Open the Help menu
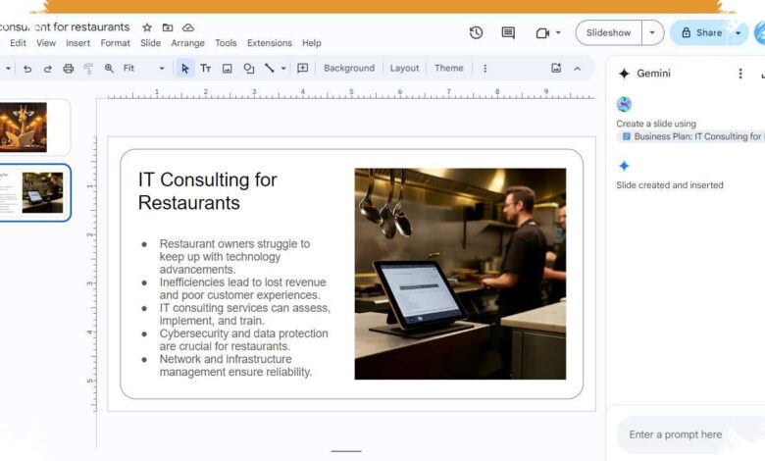 pos(311,43)
